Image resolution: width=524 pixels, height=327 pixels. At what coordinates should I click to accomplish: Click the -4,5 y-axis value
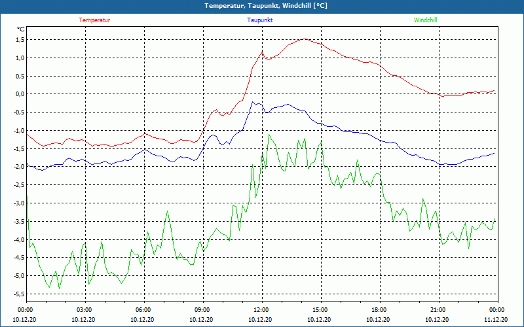(20, 257)
